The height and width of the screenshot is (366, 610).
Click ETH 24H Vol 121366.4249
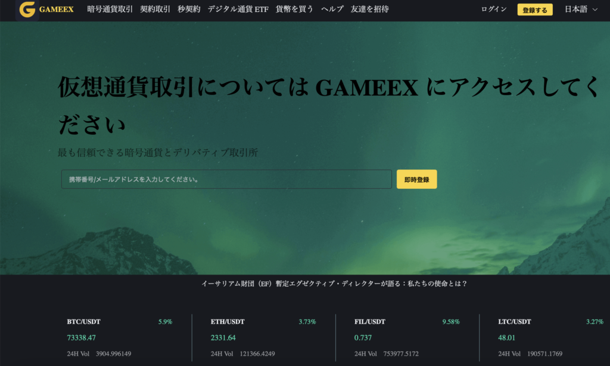[x=243, y=354]
